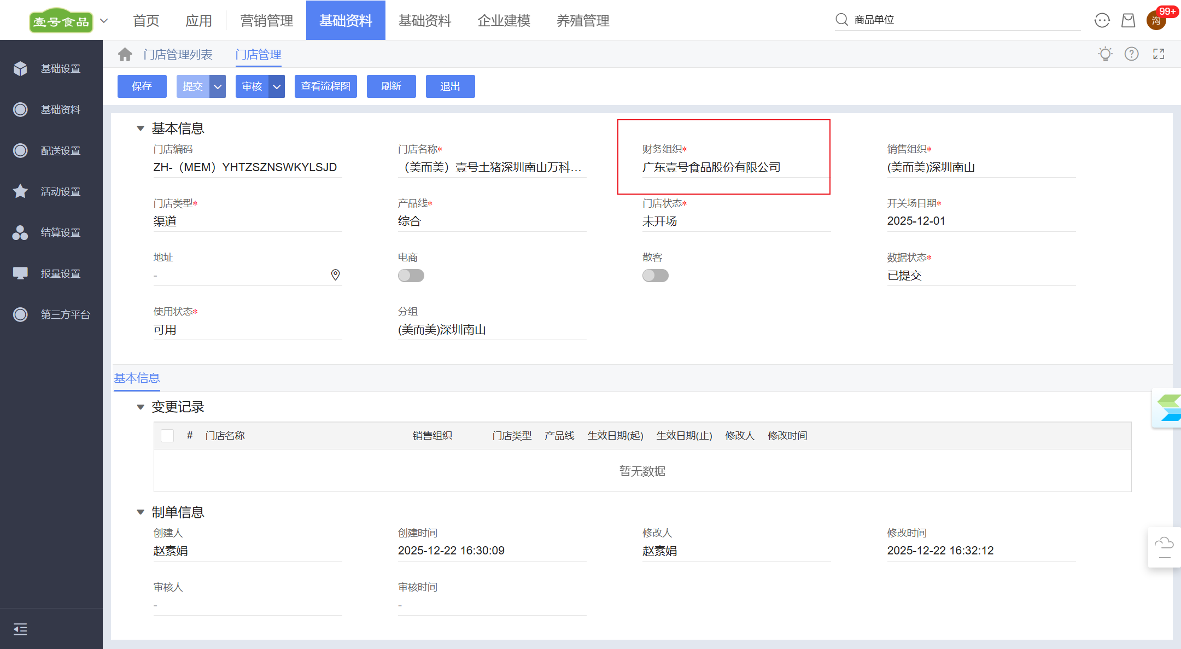The height and width of the screenshot is (649, 1181).
Task: Enable the 电商 toggle switch
Action: (x=411, y=276)
